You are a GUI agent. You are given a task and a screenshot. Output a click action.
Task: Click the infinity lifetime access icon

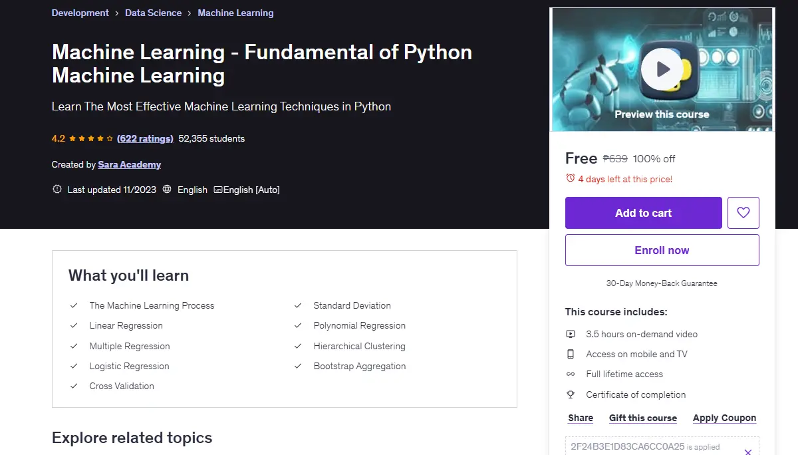coord(571,374)
